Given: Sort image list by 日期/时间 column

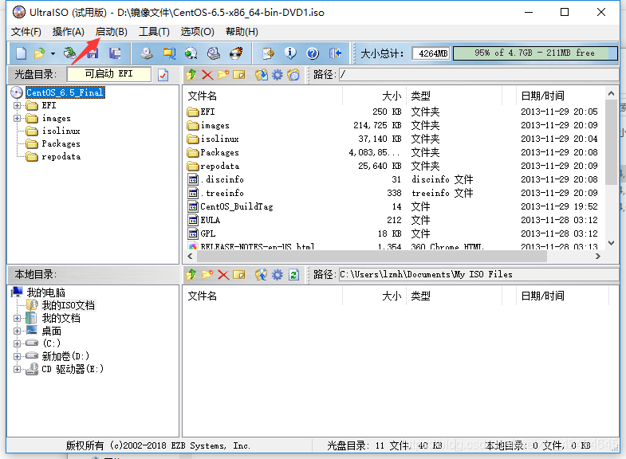Looking at the screenshot, I should (561, 96).
